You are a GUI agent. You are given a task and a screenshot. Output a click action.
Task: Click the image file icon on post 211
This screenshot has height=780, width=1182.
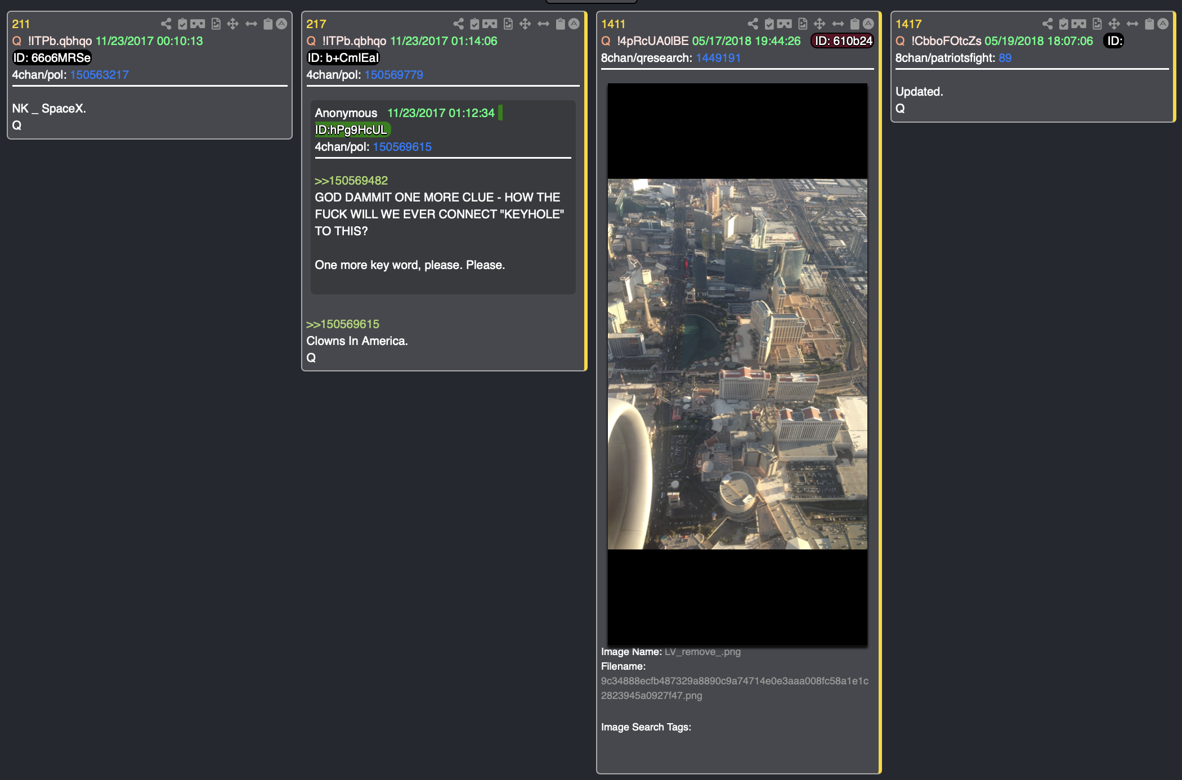tap(216, 24)
